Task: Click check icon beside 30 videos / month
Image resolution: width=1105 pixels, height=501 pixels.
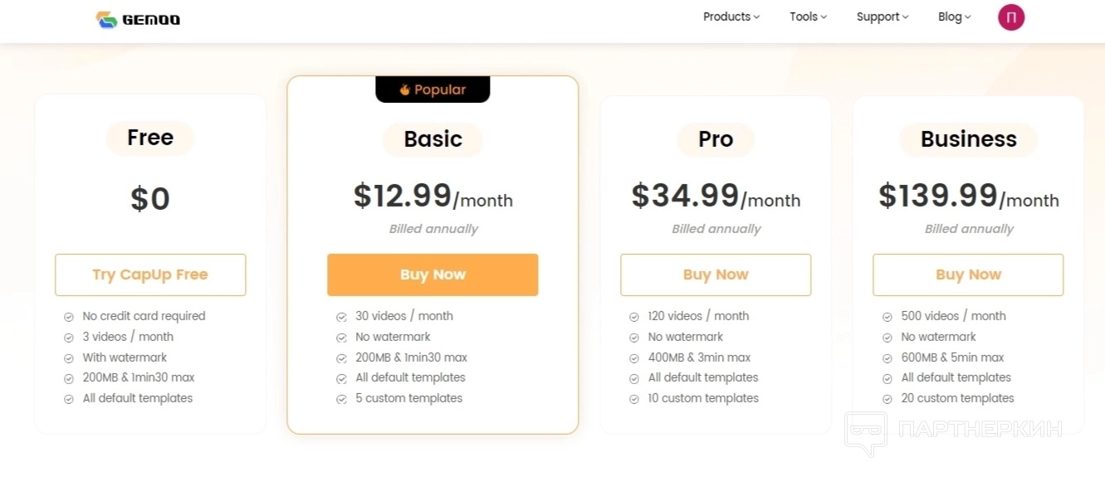Action: (x=341, y=317)
